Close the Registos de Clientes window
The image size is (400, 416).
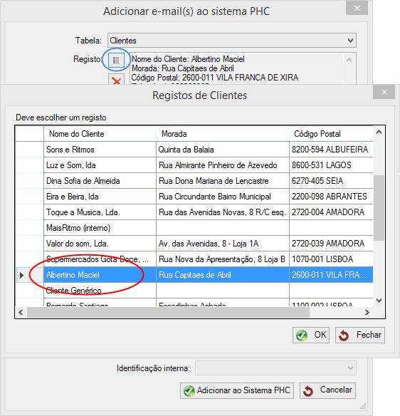click(x=384, y=92)
